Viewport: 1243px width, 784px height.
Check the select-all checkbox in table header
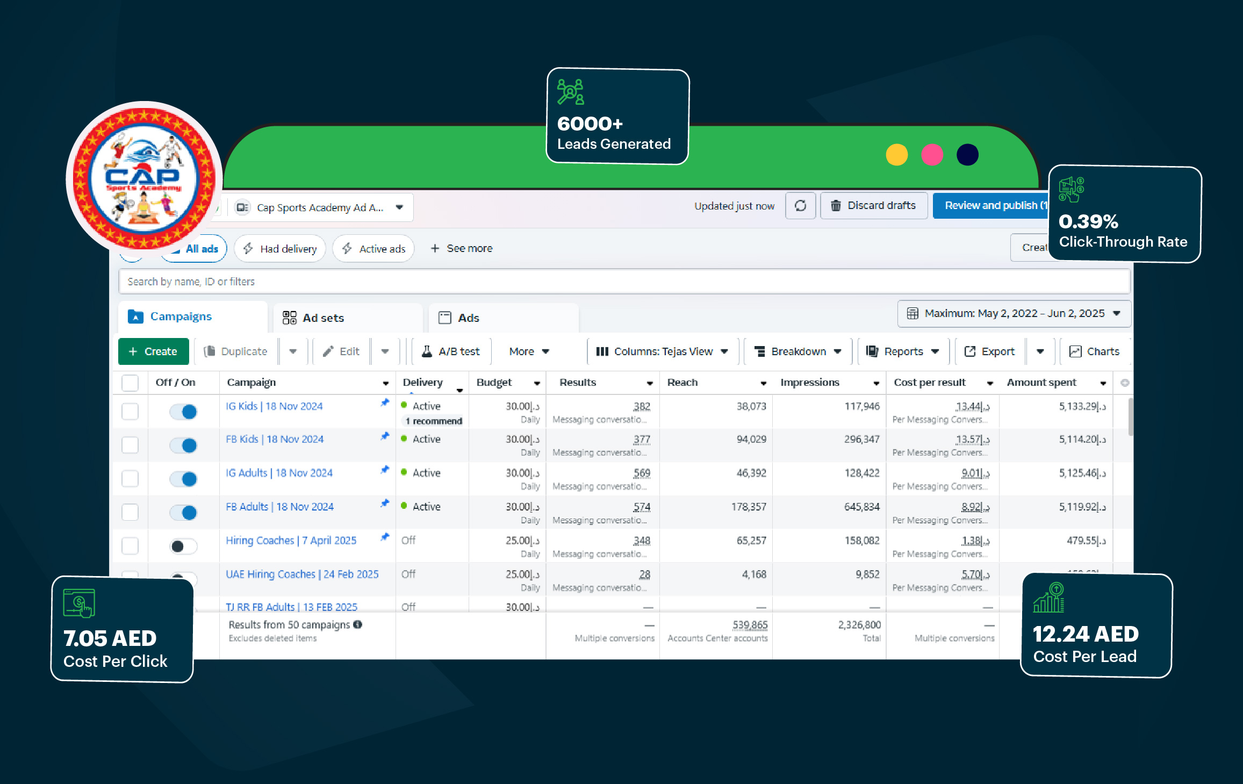pos(130,383)
